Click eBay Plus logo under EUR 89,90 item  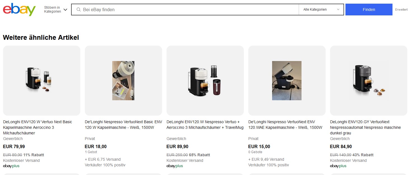175,166
